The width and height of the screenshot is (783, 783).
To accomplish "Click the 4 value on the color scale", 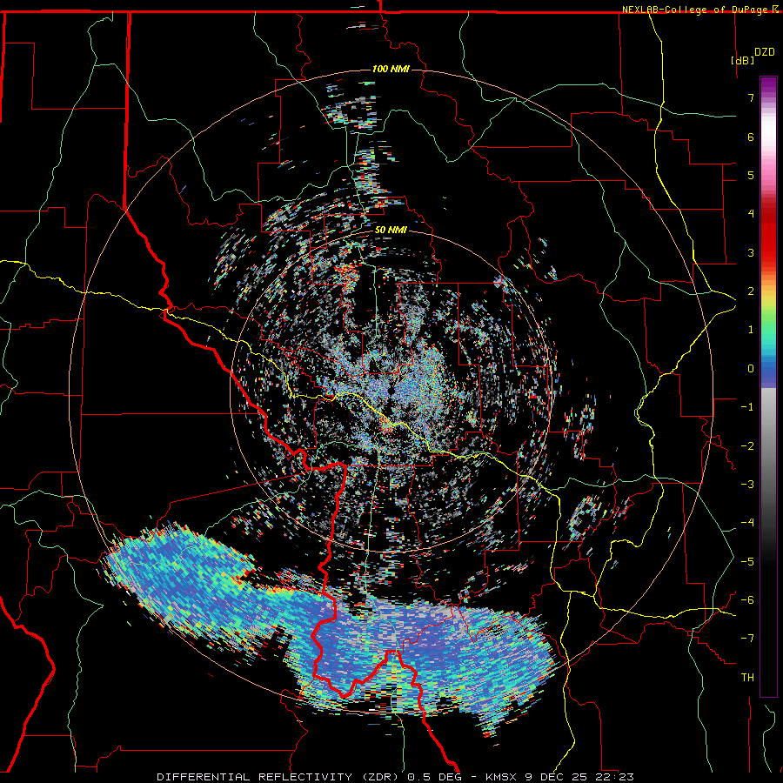I will point(751,214).
